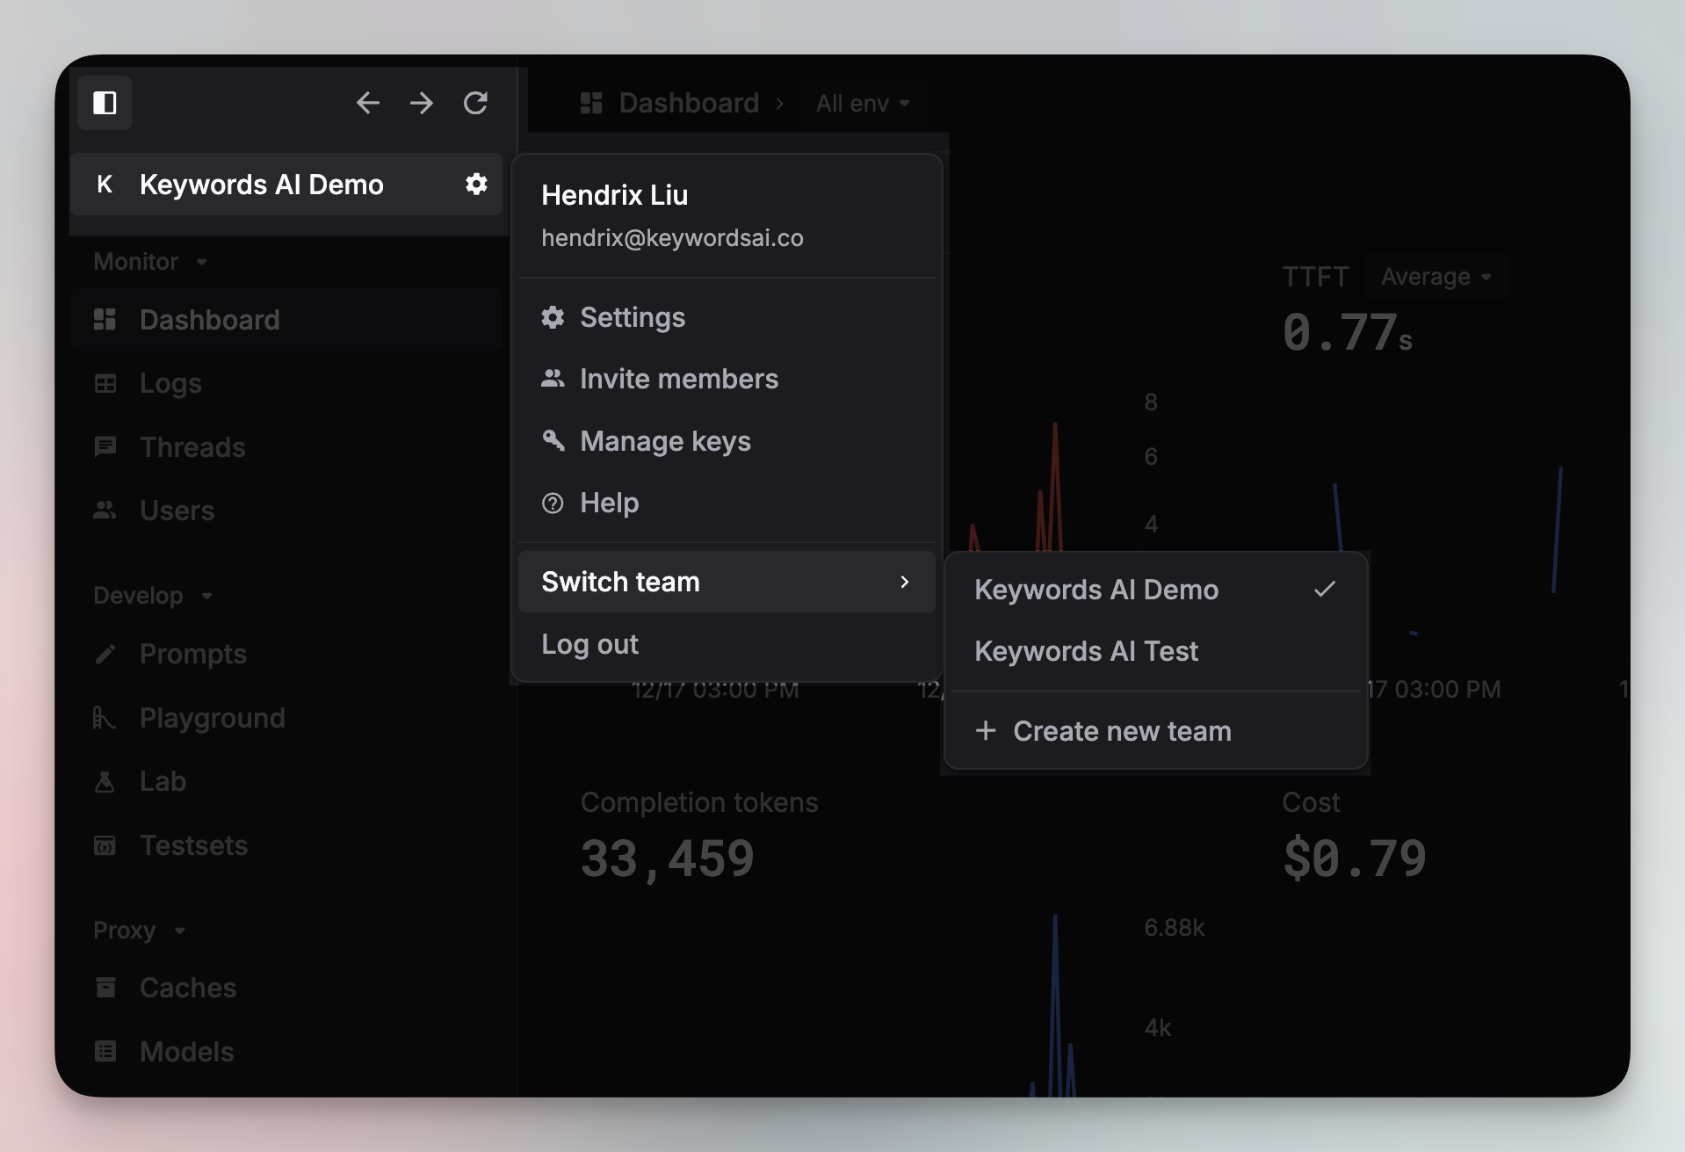The width and height of the screenshot is (1685, 1152).
Task: Click the hendrix@keywordsai.co email
Action: point(672,238)
